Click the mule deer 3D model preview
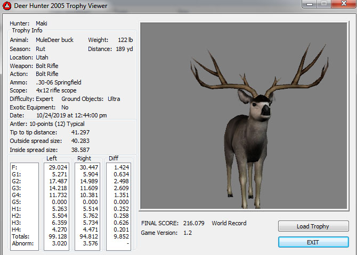Image resolution: width=357 pixels, height=255 pixels. tap(243, 116)
